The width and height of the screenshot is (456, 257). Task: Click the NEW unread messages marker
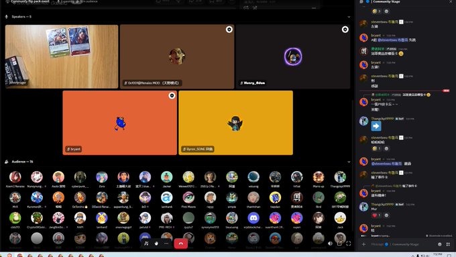coord(446,91)
